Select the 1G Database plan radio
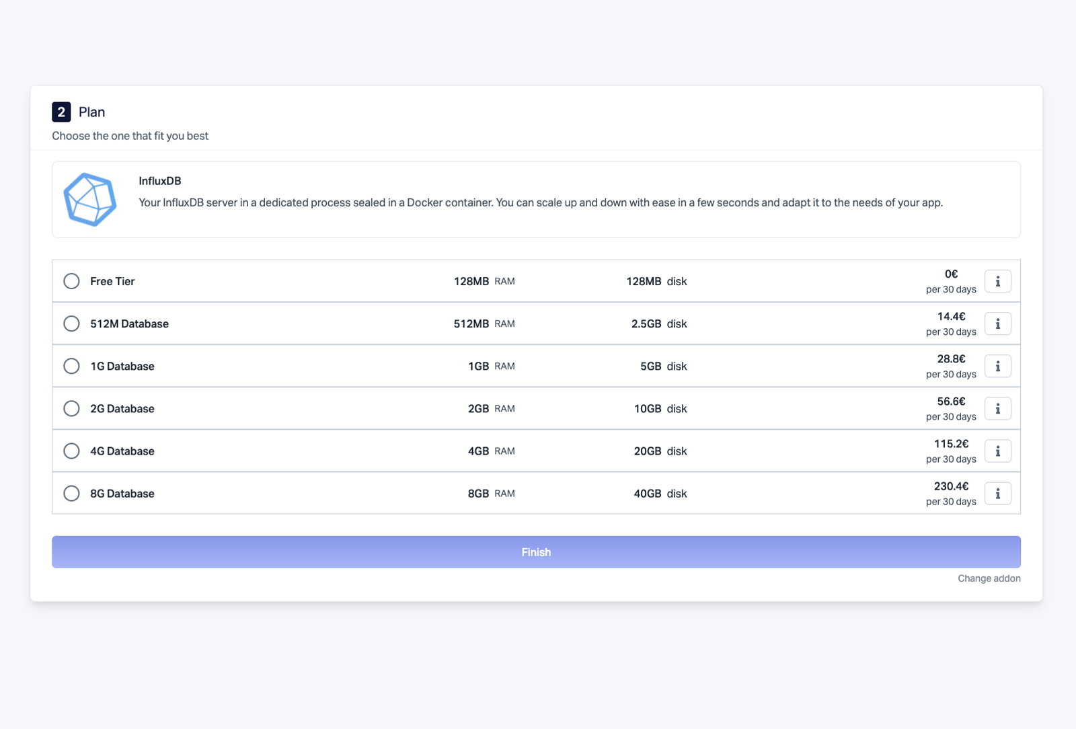Screen dimensions: 1076x729 click(x=71, y=366)
